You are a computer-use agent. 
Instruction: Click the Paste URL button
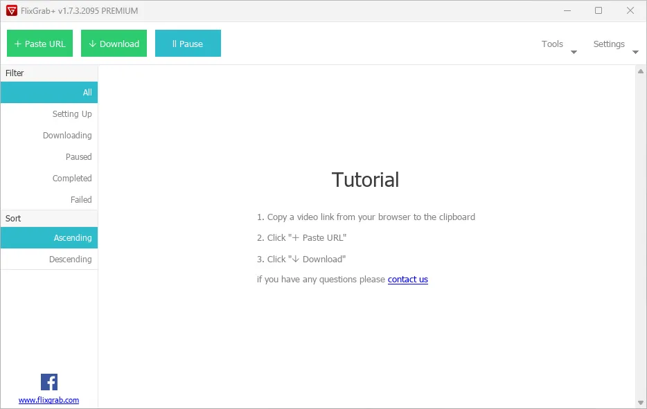[39, 44]
